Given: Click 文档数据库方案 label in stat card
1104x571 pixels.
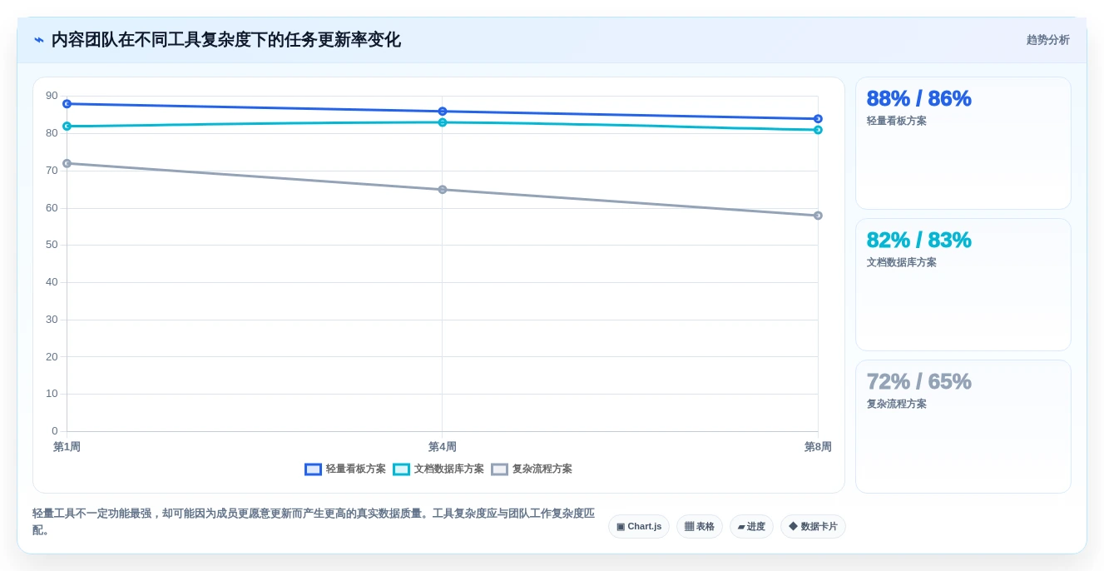Looking at the screenshot, I should click(901, 262).
